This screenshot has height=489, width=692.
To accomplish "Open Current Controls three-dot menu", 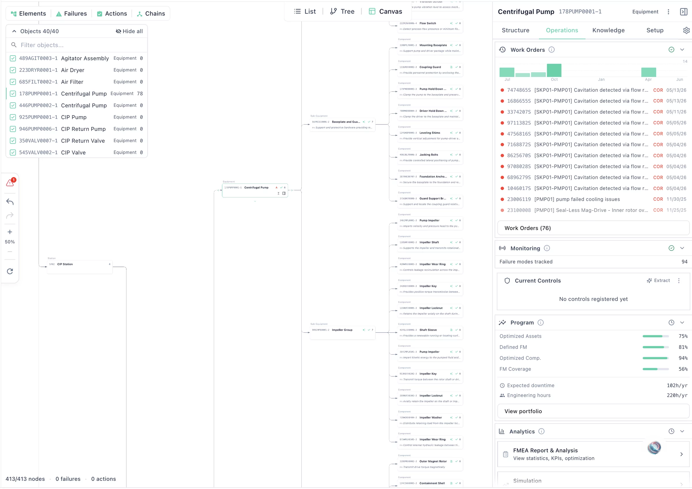I will [x=679, y=281].
